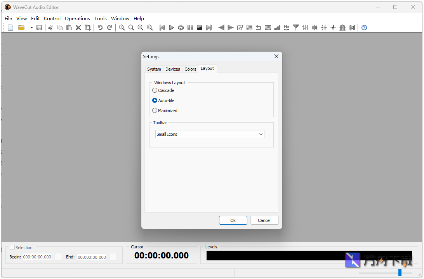Image resolution: width=424 pixels, height=279 pixels.
Task: Click the Hz resample icon
Action: coord(287,28)
